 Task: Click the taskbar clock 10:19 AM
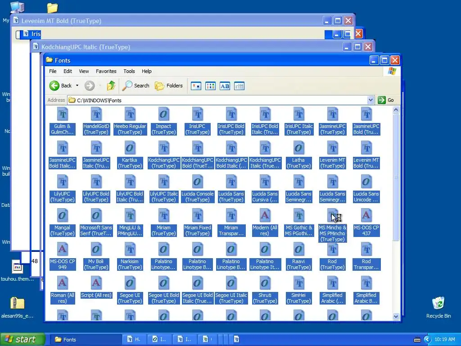click(444, 340)
